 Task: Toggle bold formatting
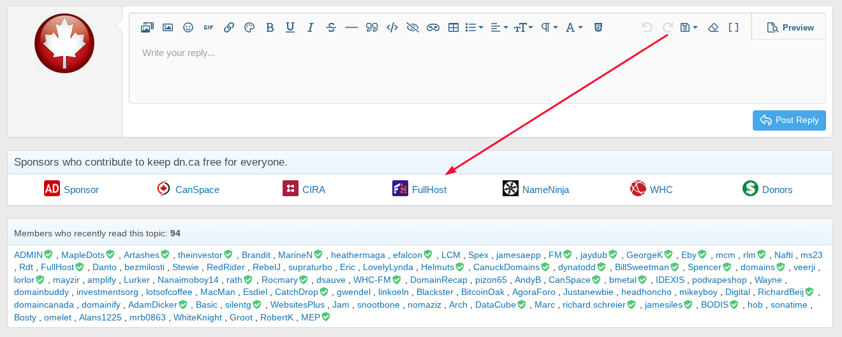coord(270,27)
